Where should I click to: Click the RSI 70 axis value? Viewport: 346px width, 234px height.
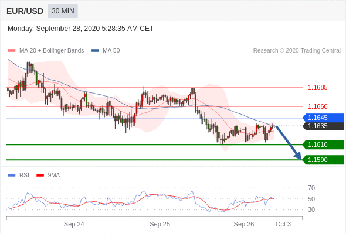(311, 188)
